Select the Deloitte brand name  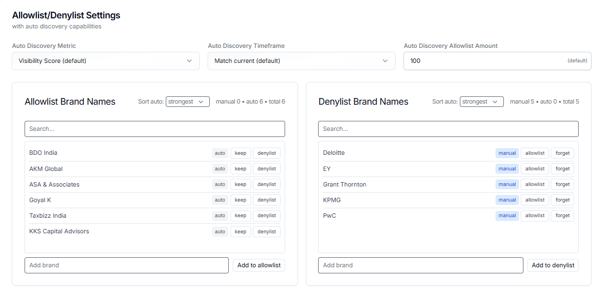[x=334, y=153]
